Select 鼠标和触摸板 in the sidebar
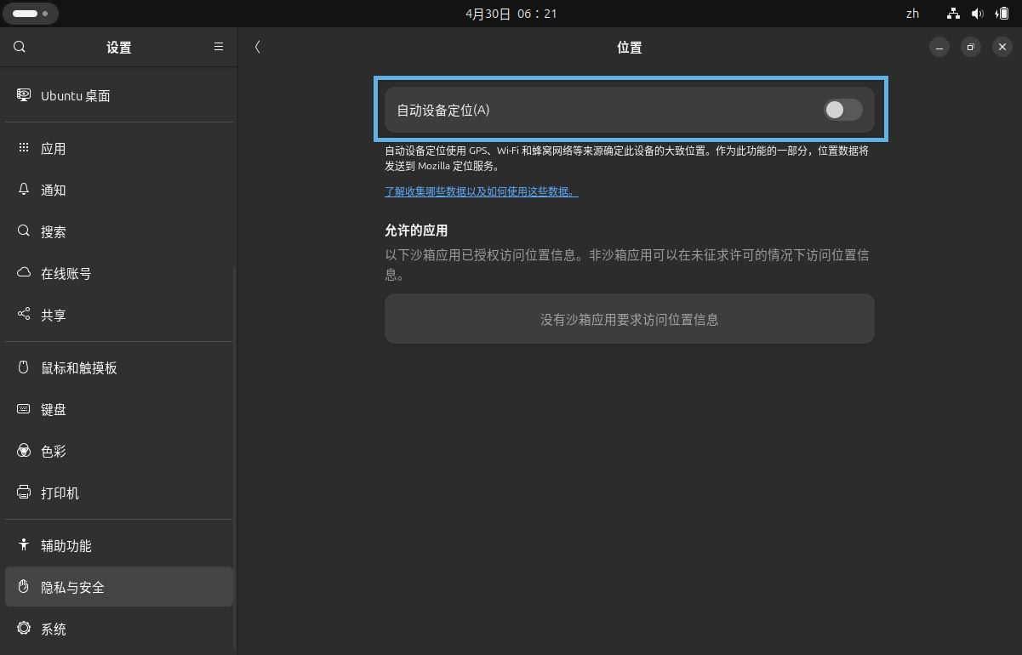1022x655 pixels. tap(79, 367)
